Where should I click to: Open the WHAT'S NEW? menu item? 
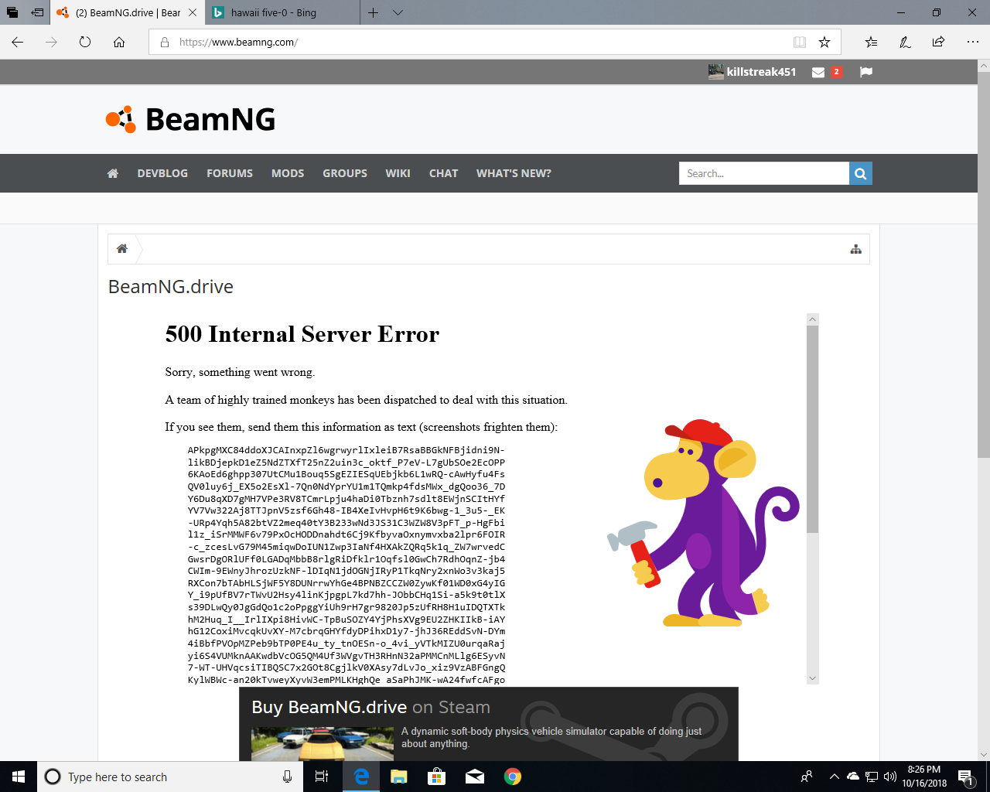[x=514, y=173]
